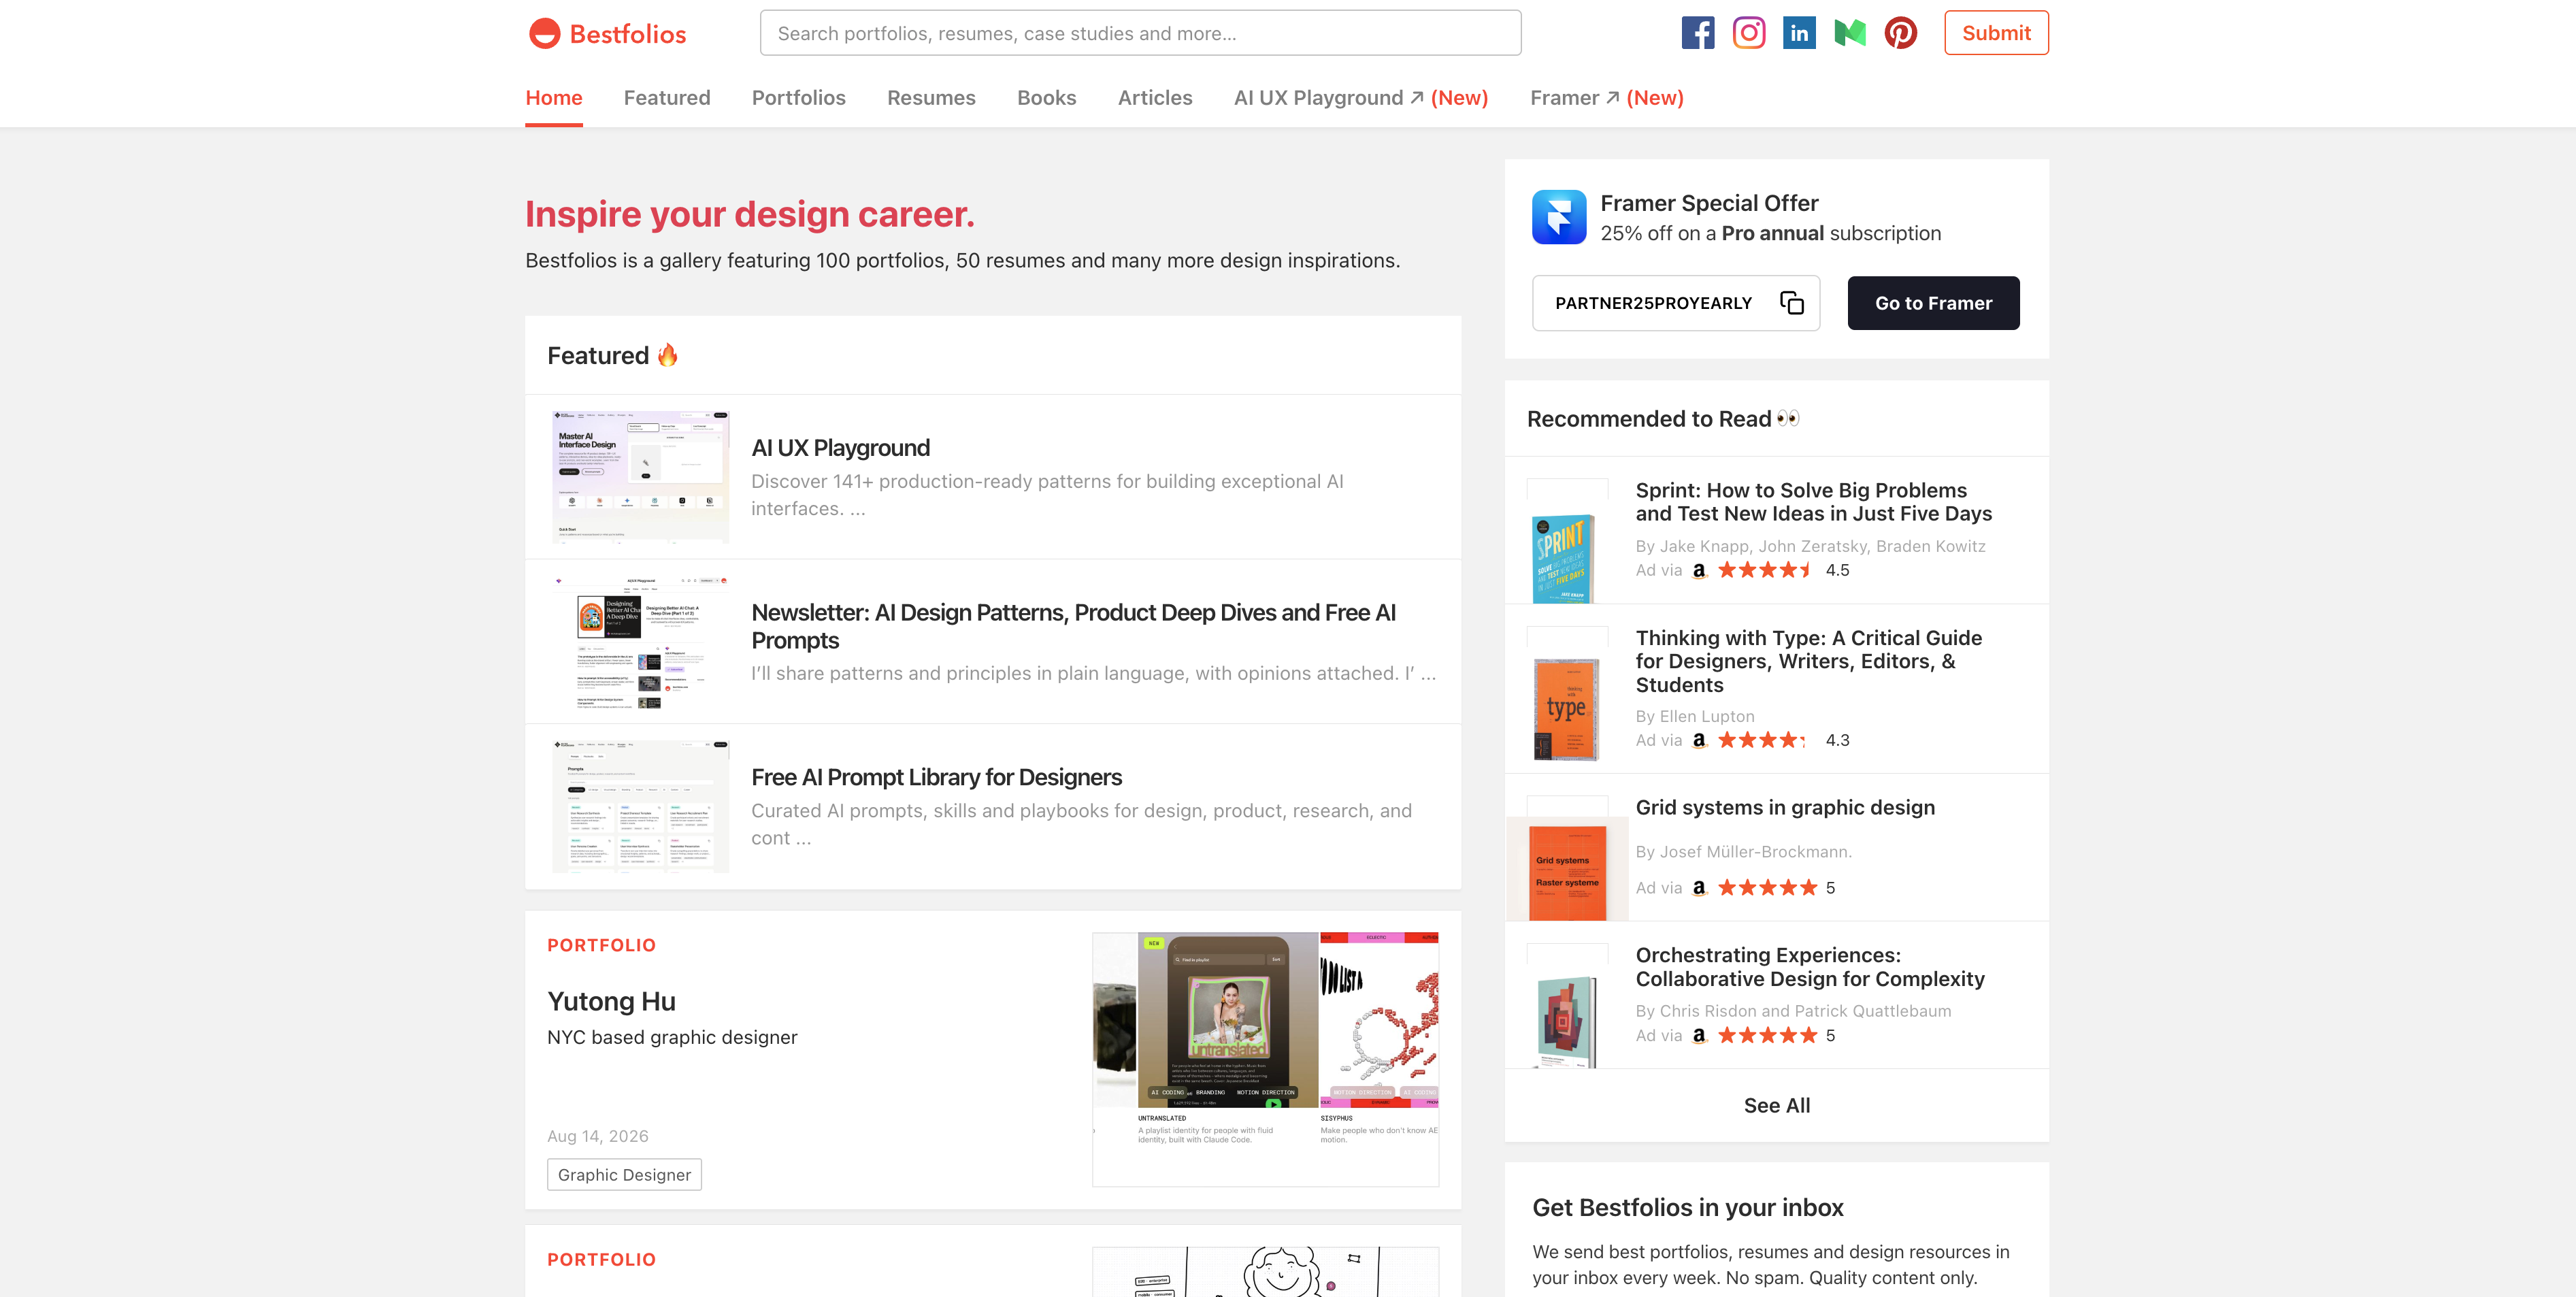This screenshot has width=2576, height=1297.
Task: Open the Yutong Hu portfolio title
Action: pyautogui.click(x=611, y=1001)
